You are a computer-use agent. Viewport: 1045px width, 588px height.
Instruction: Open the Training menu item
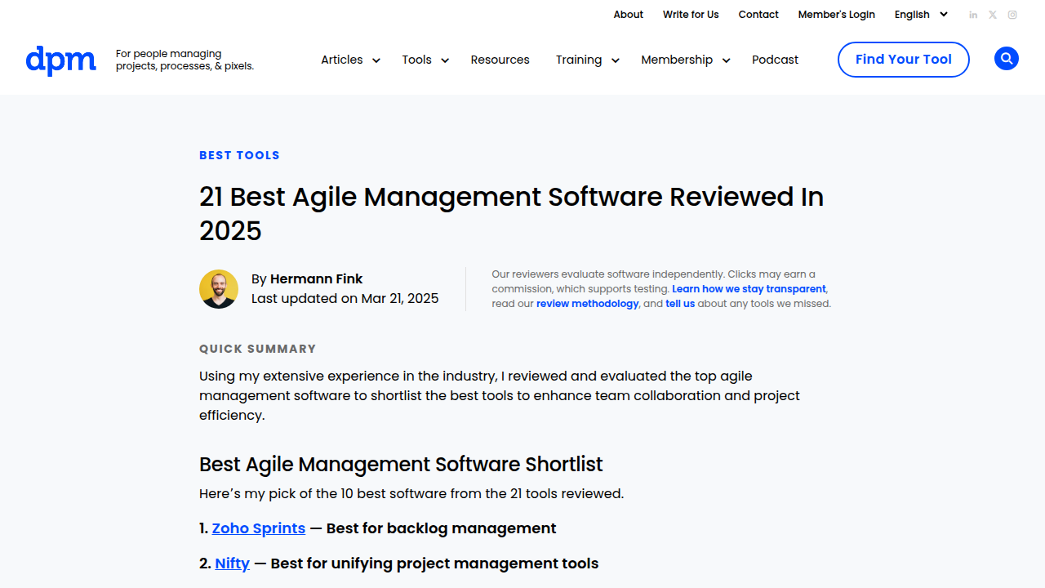click(579, 60)
